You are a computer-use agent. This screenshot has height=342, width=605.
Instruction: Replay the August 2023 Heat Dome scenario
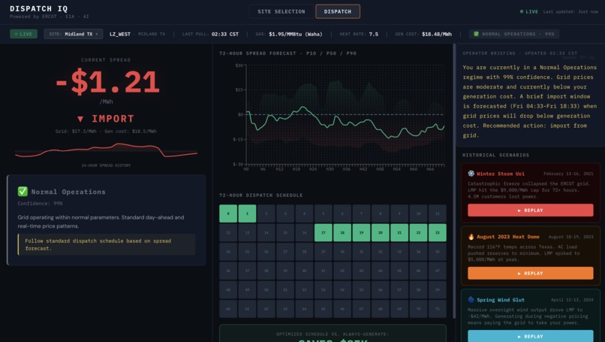(x=531, y=273)
